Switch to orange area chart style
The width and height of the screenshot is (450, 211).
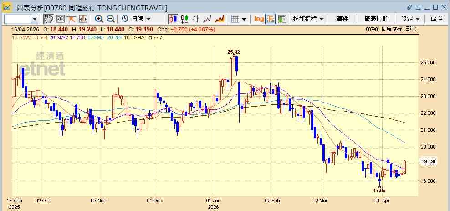pyautogui.click(x=220, y=19)
